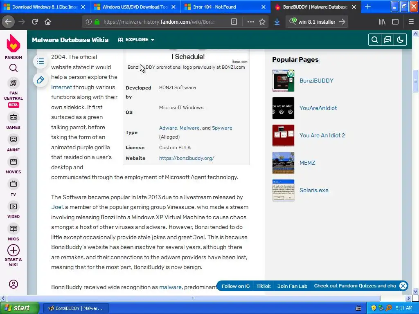The width and height of the screenshot is (419, 314).
Task: Dismiss the Fandom promo bar X
Action: click(x=403, y=286)
